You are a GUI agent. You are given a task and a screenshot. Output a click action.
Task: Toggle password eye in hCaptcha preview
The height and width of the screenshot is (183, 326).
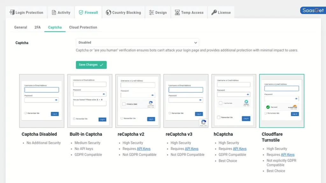click(248, 95)
